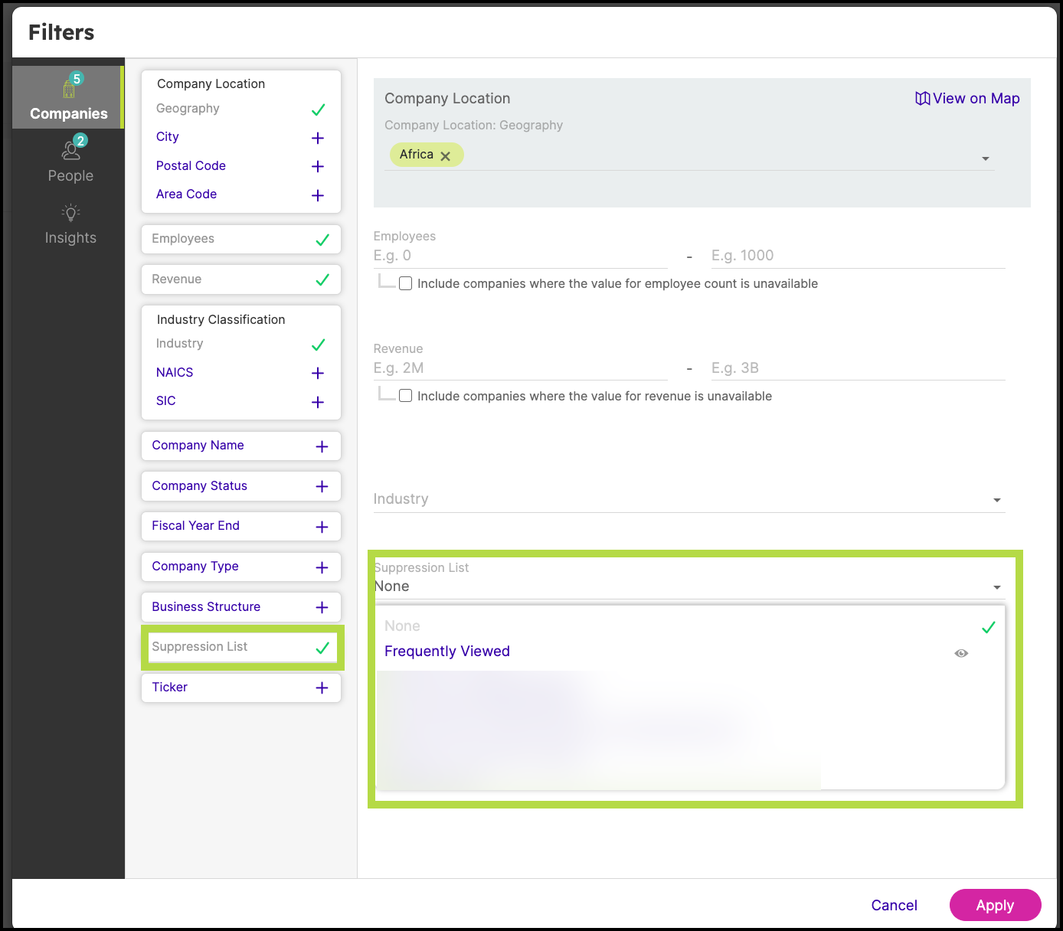Add the City filter with plus icon
Viewport: 1063px width, 931px height.
coord(318,138)
